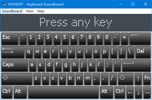Click the right Alt key
This screenshot has height=100, width=152.
coord(107,93)
